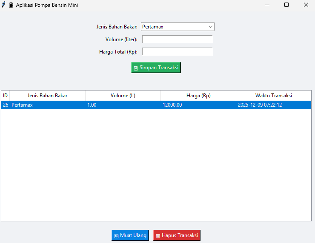Click the feather app icon in title bar
This screenshot has height=243, width=315.
(x=3, y=5)
